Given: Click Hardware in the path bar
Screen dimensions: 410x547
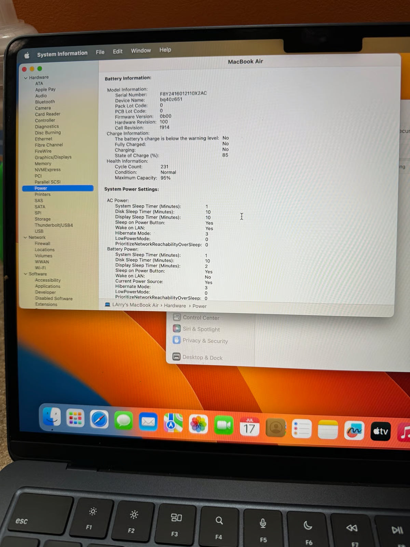Looking at the screenshot, I should 175,306.
